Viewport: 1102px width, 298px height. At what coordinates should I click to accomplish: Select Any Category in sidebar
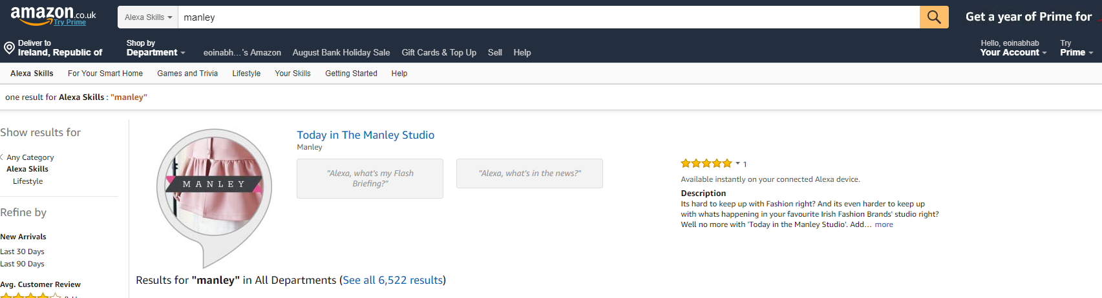pyautogui.click(x=30, y=157)
